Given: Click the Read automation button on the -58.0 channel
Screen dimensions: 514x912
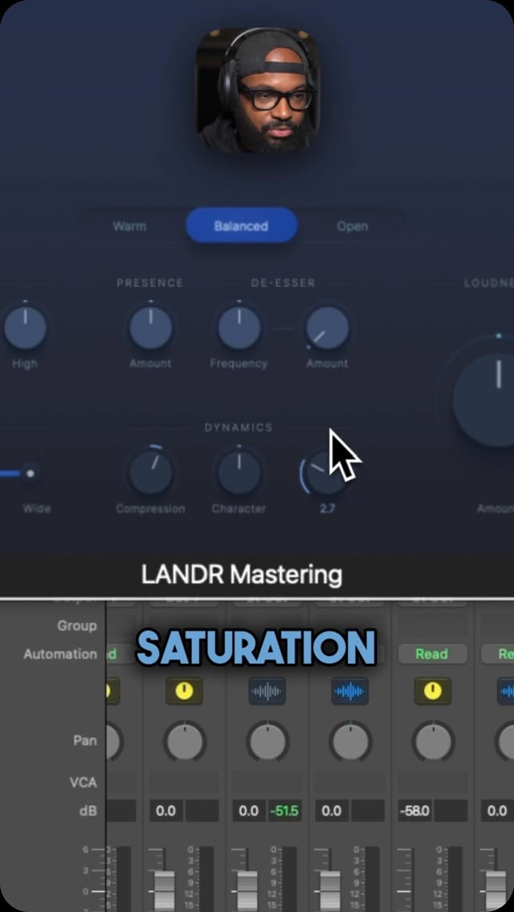Looking at the screenshot, I should point(433,654).
